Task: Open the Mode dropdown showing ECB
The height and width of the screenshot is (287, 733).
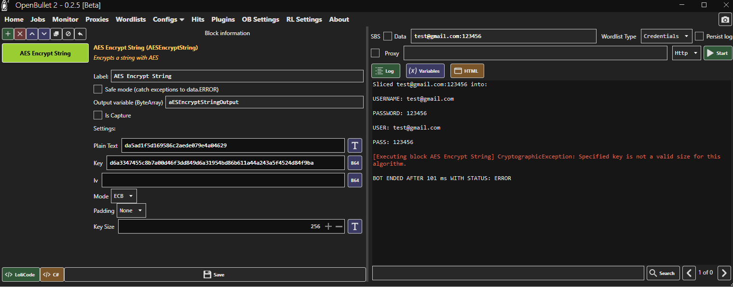Action: (x=123, y=196)
